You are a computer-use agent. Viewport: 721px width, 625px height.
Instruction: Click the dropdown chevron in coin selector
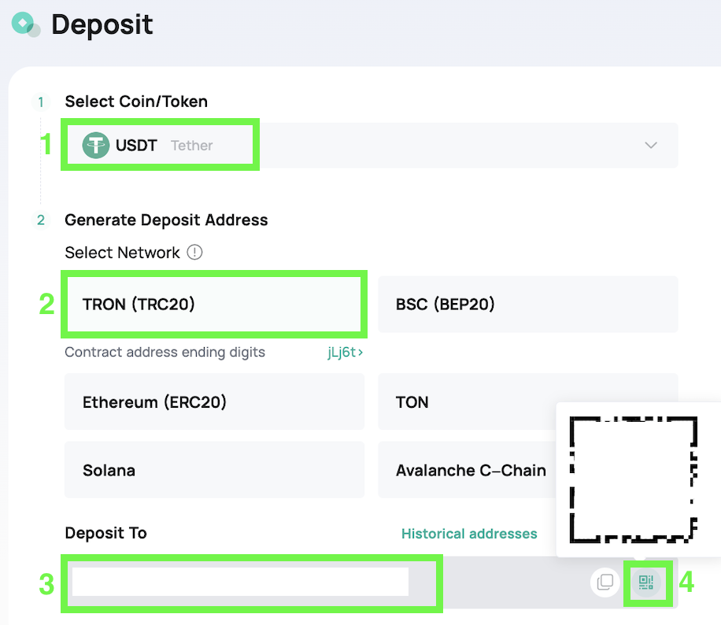[x=651, y=146]
